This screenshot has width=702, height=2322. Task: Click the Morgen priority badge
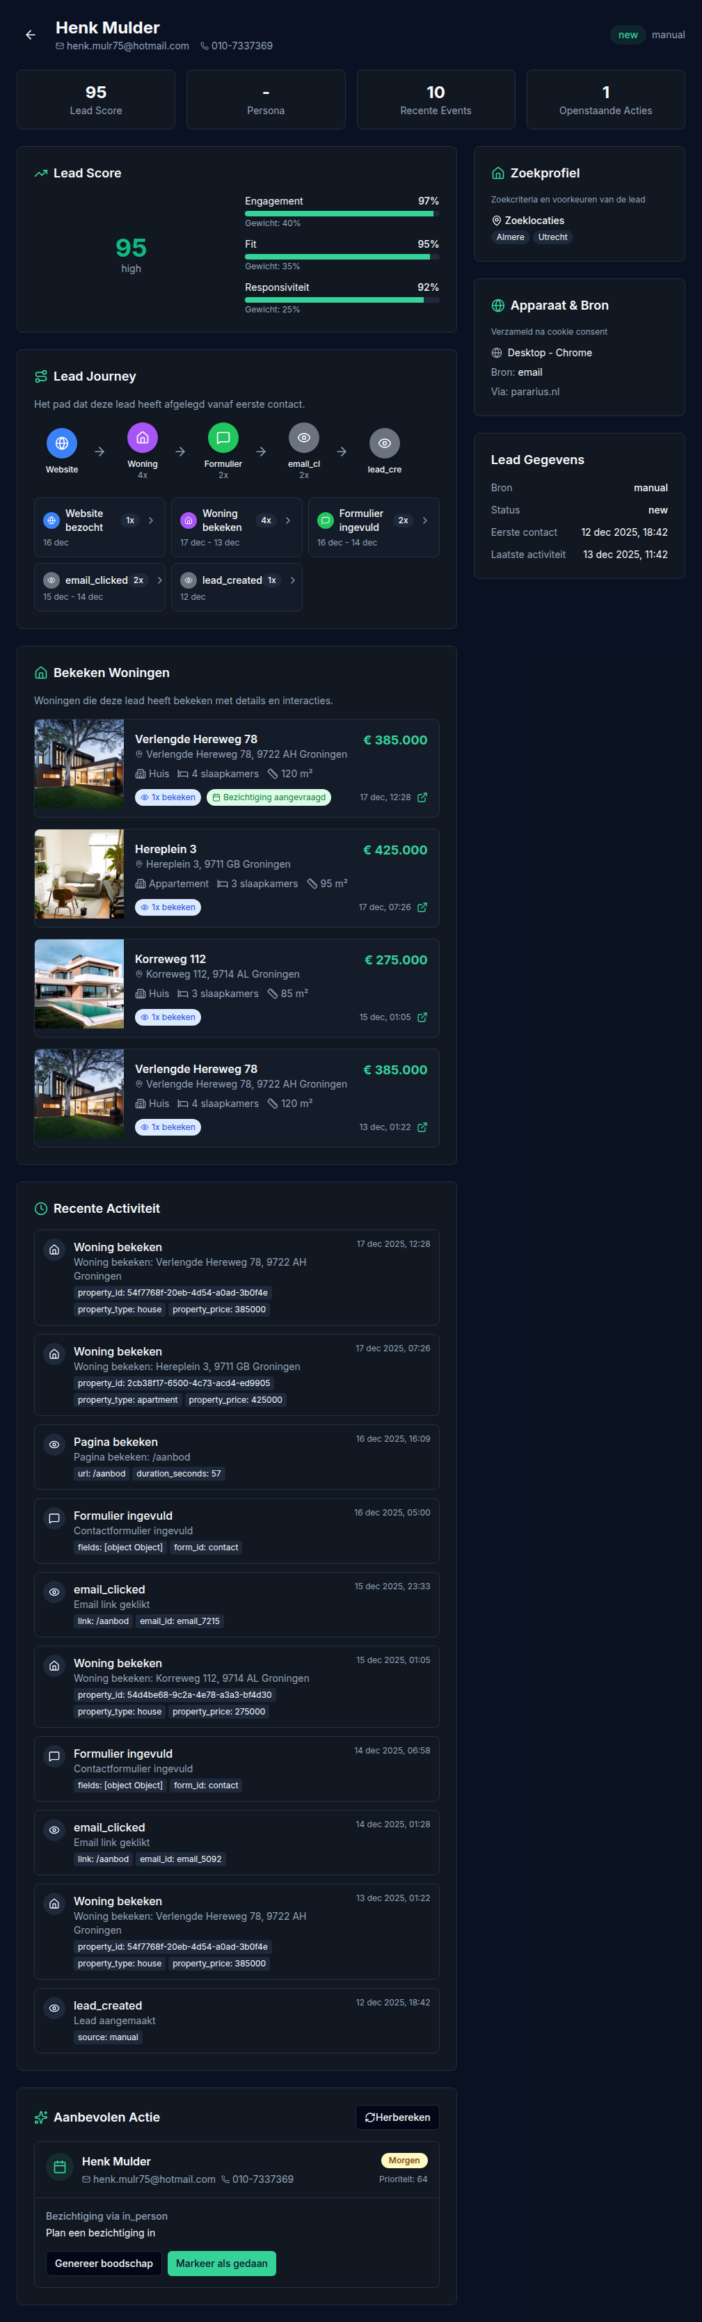pos(405,2161)
